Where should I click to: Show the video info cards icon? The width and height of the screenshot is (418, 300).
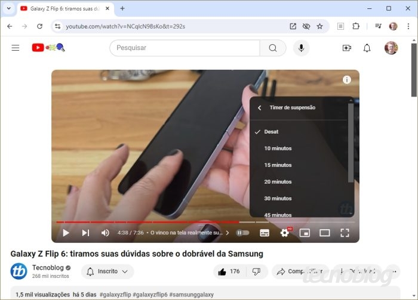[x=346, y=79]
